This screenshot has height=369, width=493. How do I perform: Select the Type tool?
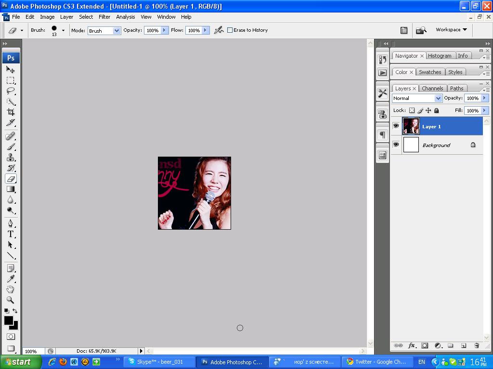11,234
